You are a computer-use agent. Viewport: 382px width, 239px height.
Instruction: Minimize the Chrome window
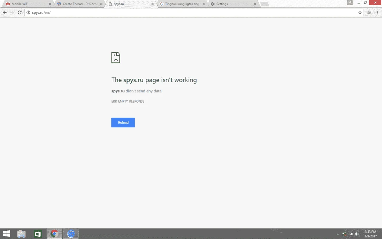click(358, 3)
